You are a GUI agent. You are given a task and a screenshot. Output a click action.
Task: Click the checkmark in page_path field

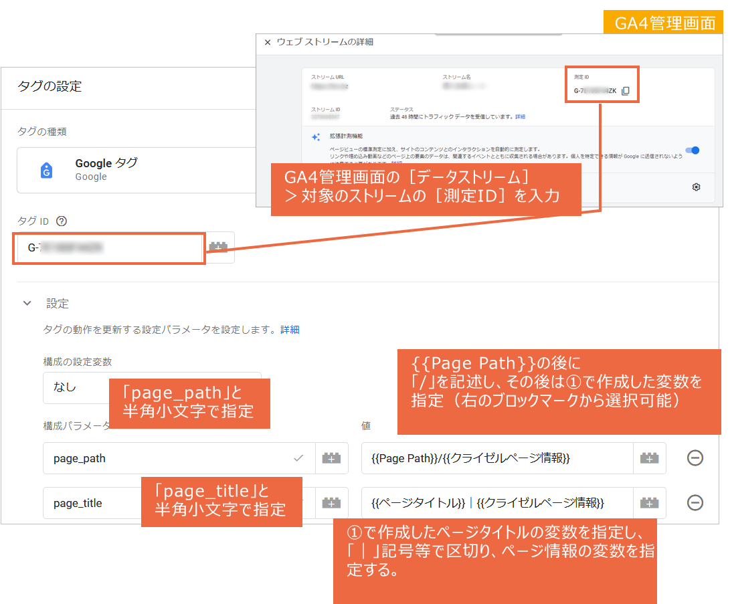point(298,458)
